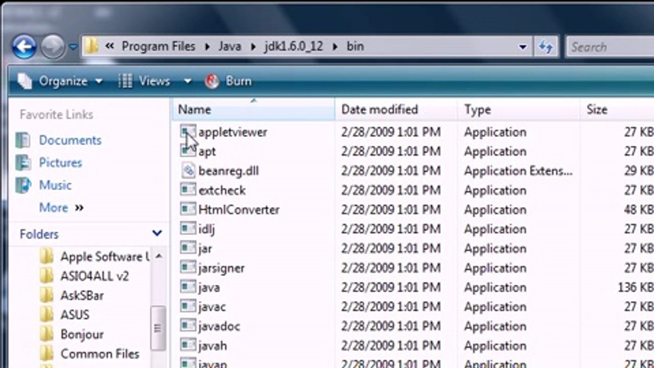Select Common Files folder in the tree
This screenshot has width=654, height=368.
click(x=100, y=354)
